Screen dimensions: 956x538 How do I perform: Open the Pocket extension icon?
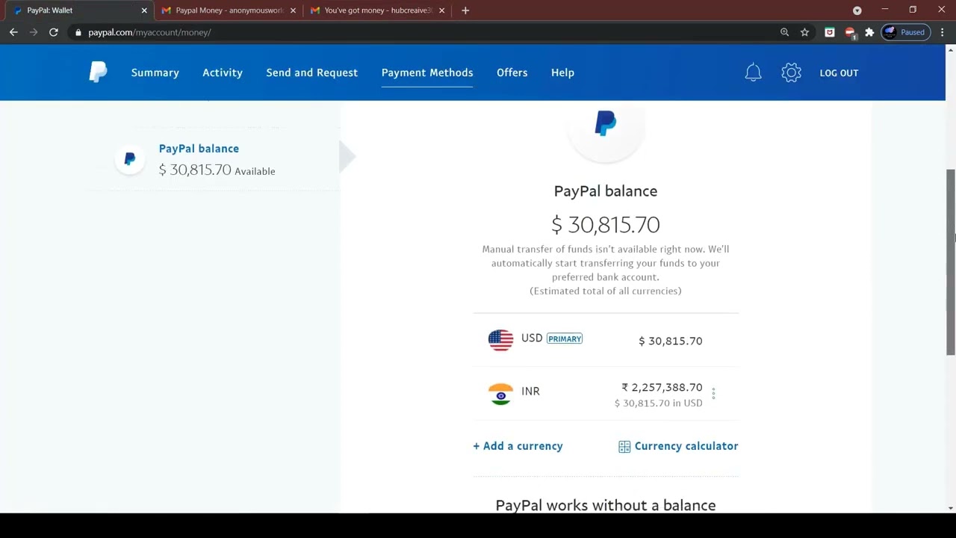[829, 32]
